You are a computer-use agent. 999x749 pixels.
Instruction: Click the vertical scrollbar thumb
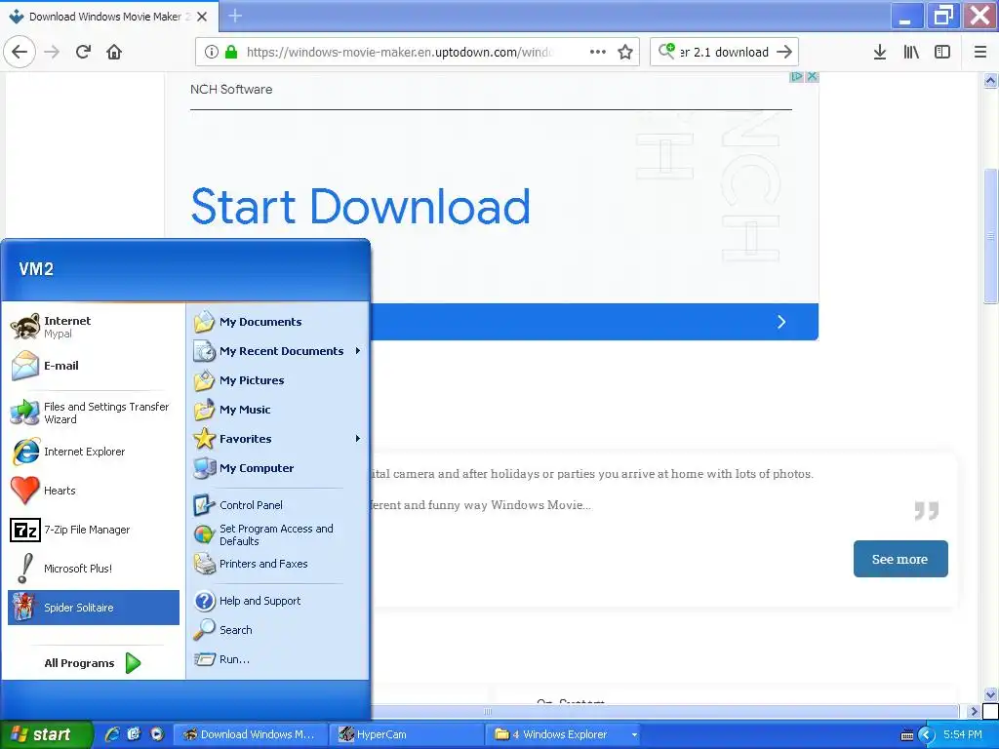click(991, 235)
